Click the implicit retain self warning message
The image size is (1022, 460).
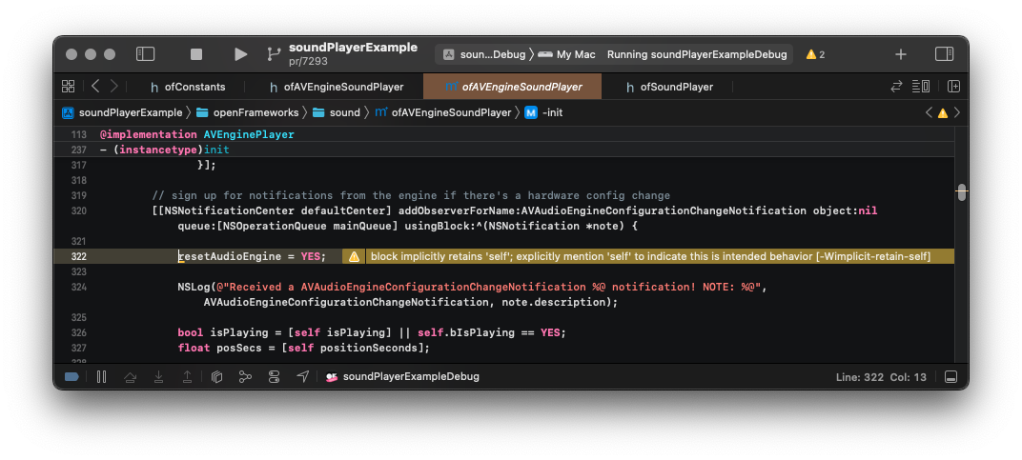[x=650, y=257]
